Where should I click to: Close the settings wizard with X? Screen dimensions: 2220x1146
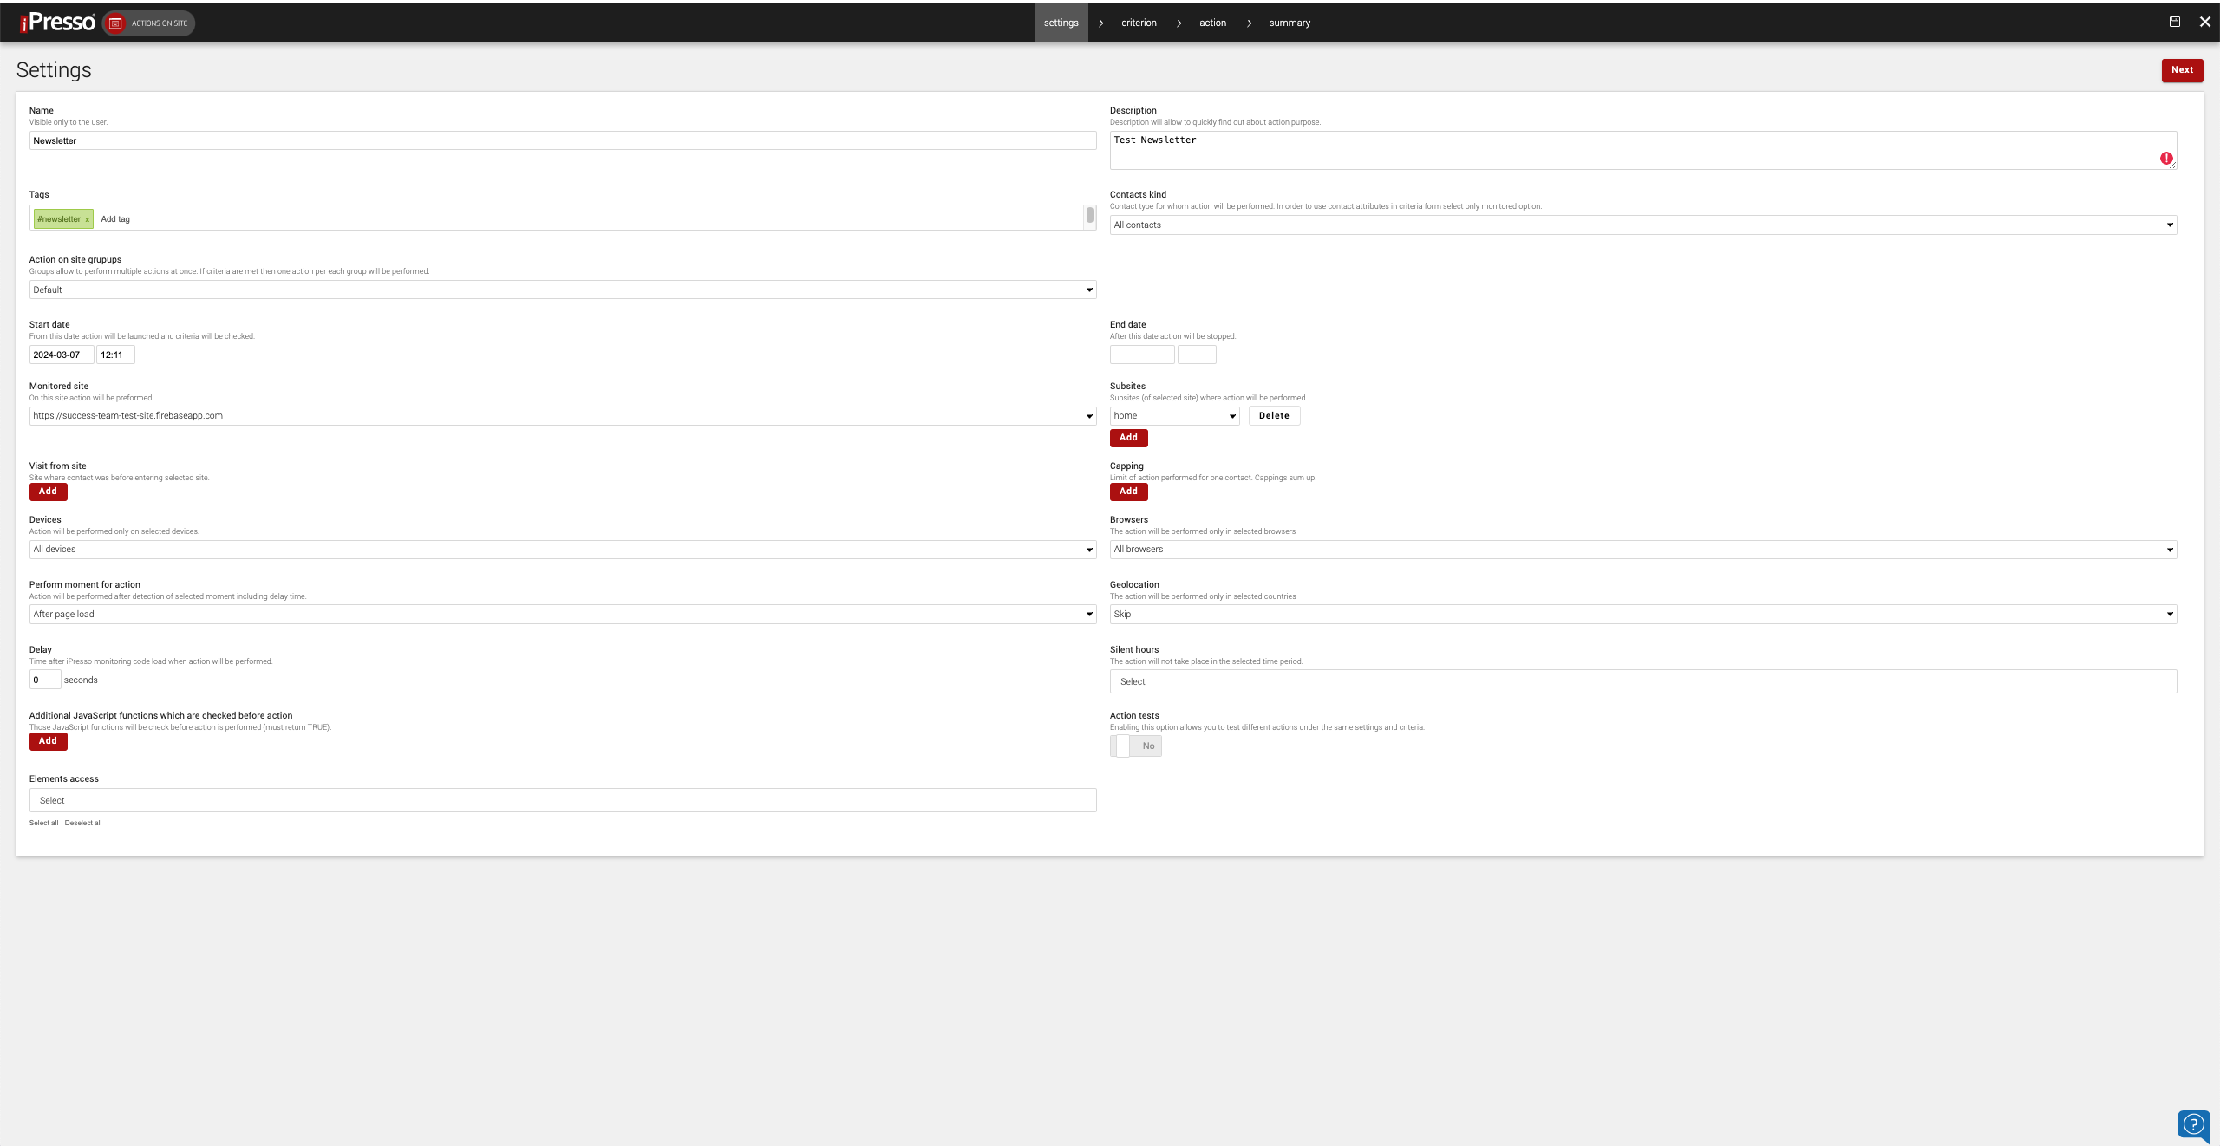point(2204,22)
